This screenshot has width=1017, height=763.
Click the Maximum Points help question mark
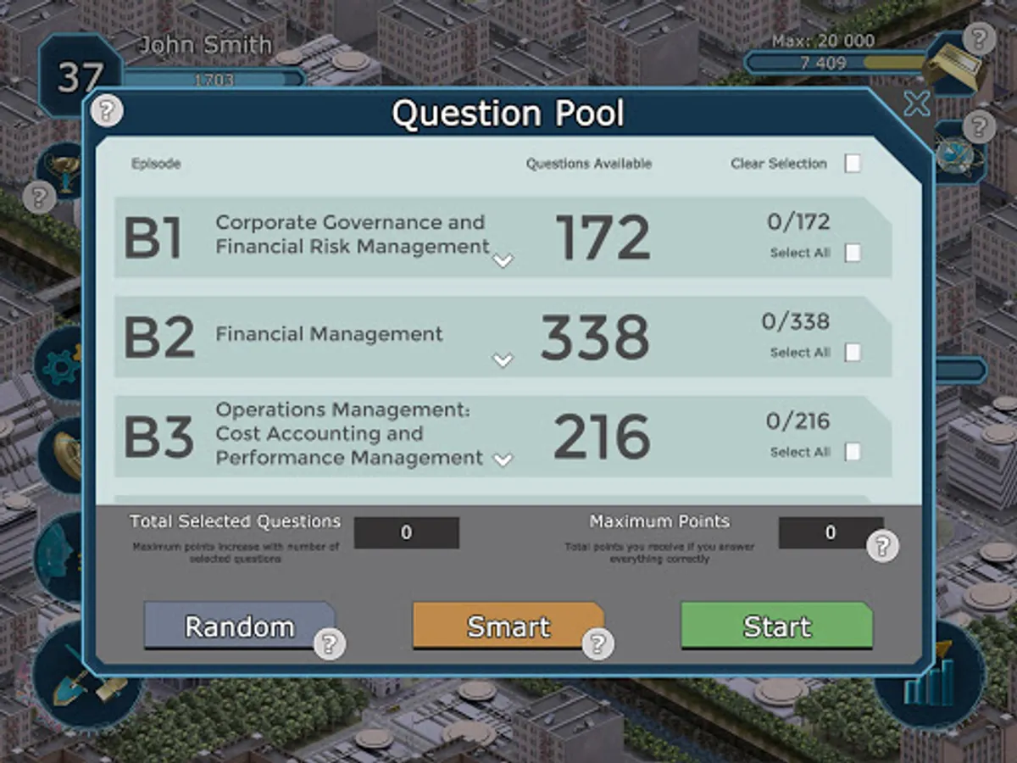point(882,546)
